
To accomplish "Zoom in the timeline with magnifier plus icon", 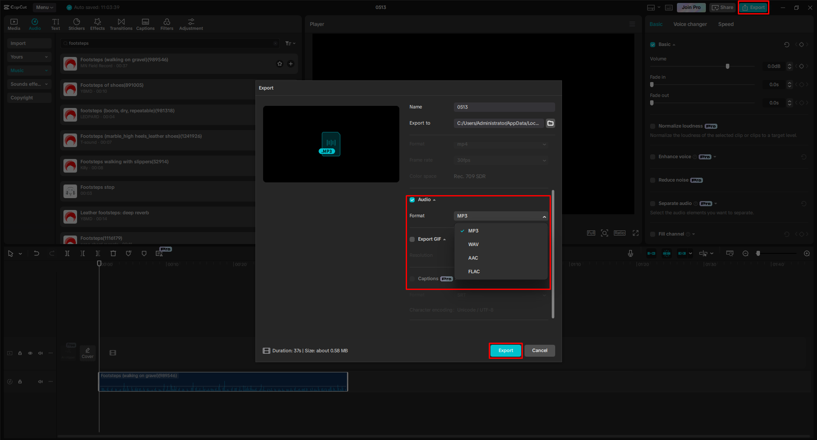I will pyautogui.click(x=806, y=253).
